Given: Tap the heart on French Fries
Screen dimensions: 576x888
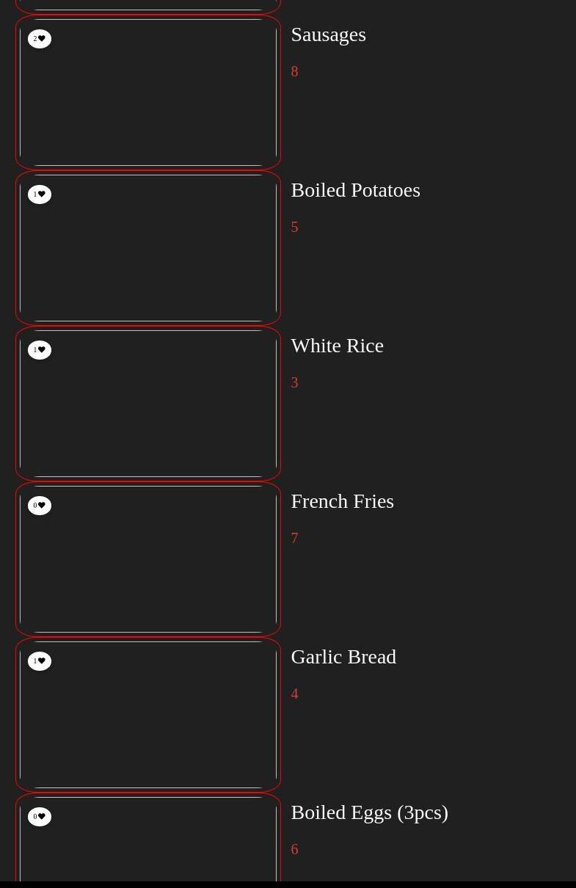Looking at the screenshot, I should tap(40, 506).
